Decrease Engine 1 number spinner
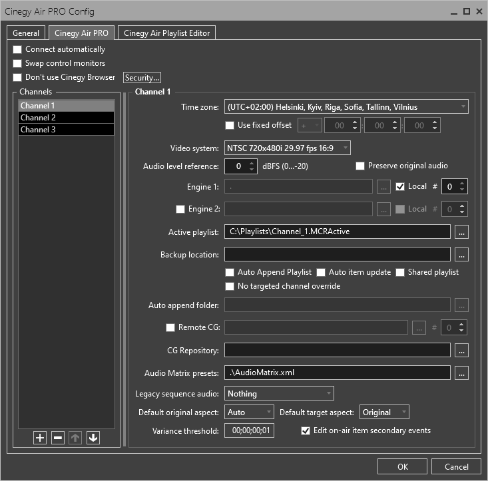This screenshot has width=488, height=481. [x=462, y=190]
